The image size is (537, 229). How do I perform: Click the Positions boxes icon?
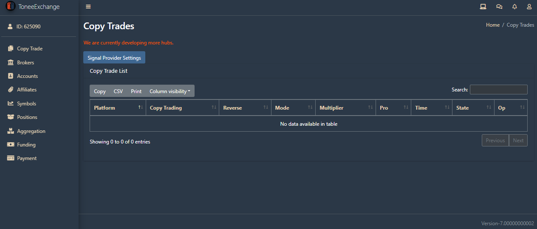[11, 117]
